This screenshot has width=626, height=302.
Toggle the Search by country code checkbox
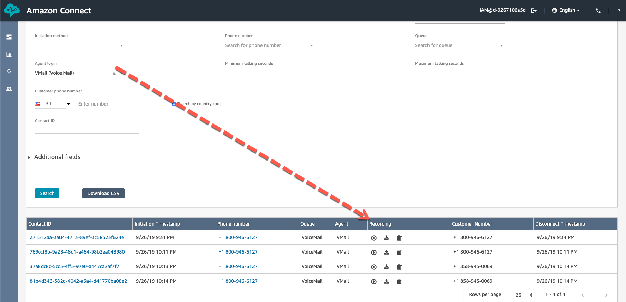(174, 104)
